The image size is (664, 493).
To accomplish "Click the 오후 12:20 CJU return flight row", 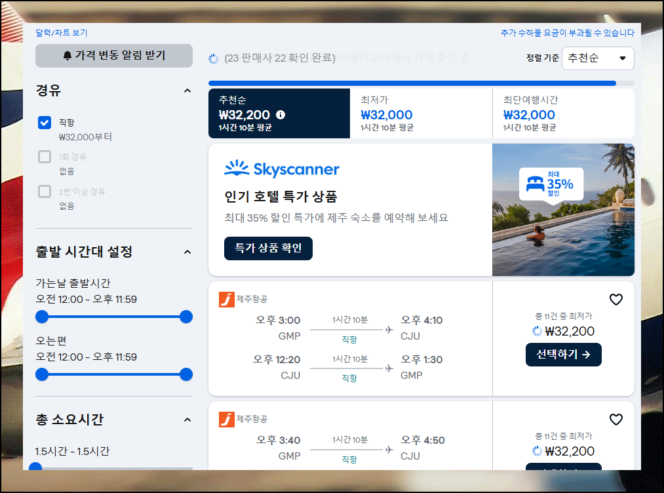I will coord(348,367).
